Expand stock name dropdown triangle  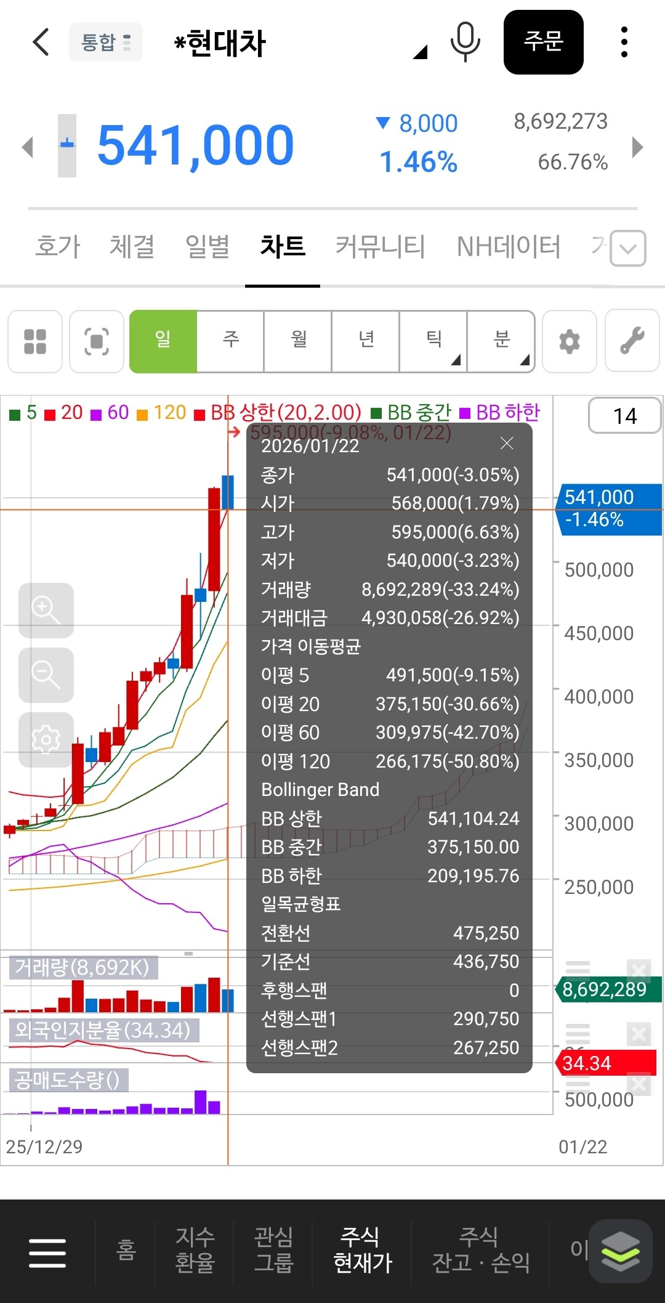(x=420, y=52)
